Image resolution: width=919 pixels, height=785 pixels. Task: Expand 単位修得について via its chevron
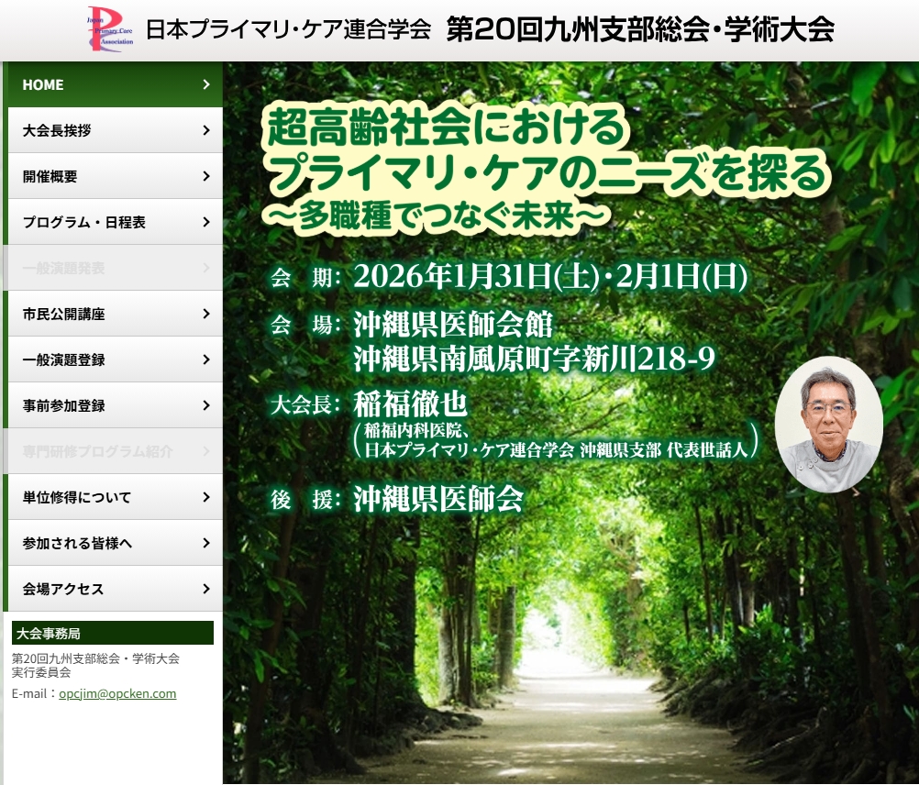206,497
